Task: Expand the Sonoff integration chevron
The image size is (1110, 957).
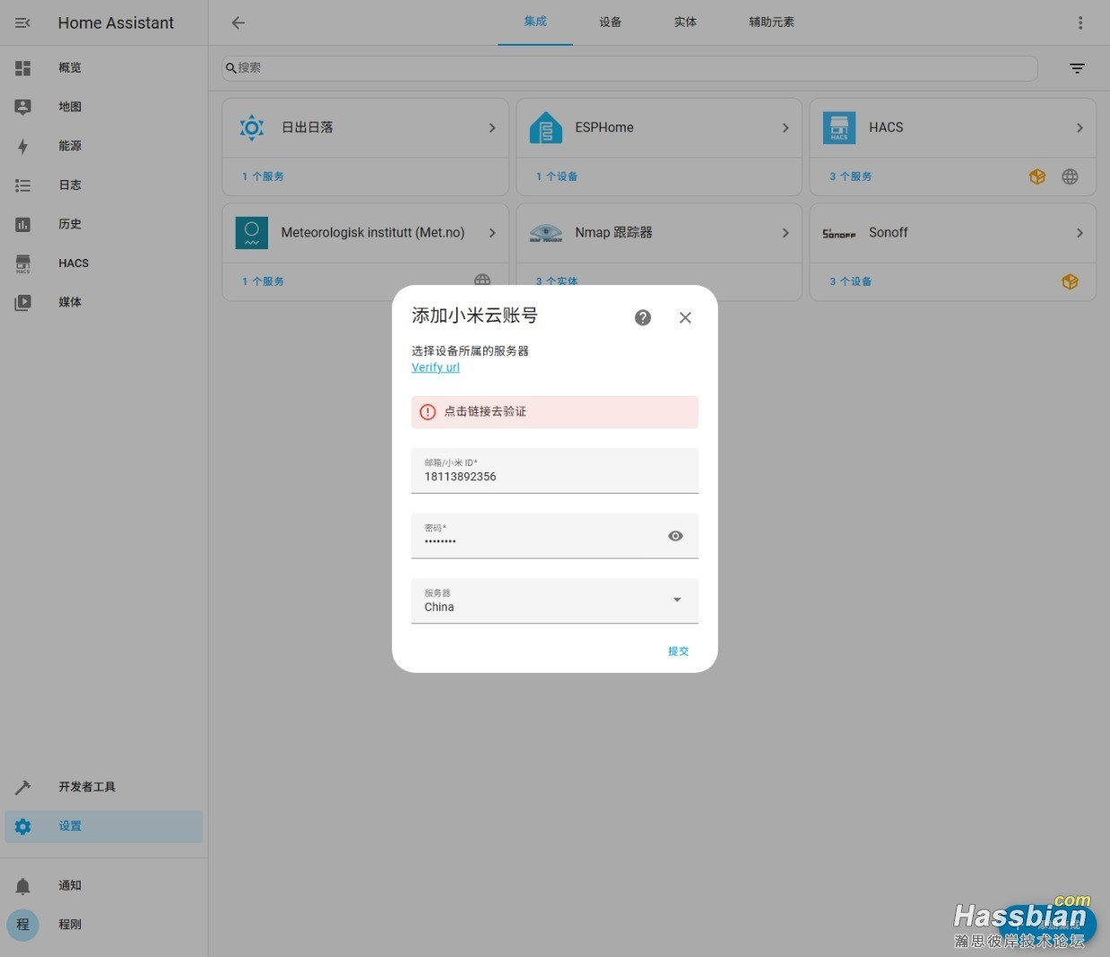Action: click(1079, 233)
